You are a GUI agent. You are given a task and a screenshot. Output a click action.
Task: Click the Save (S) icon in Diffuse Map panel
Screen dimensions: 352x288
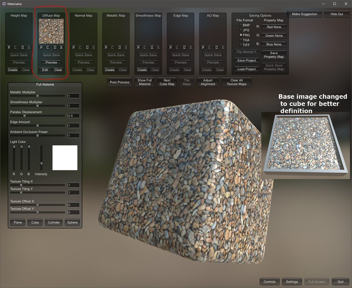tap(61, 48)
